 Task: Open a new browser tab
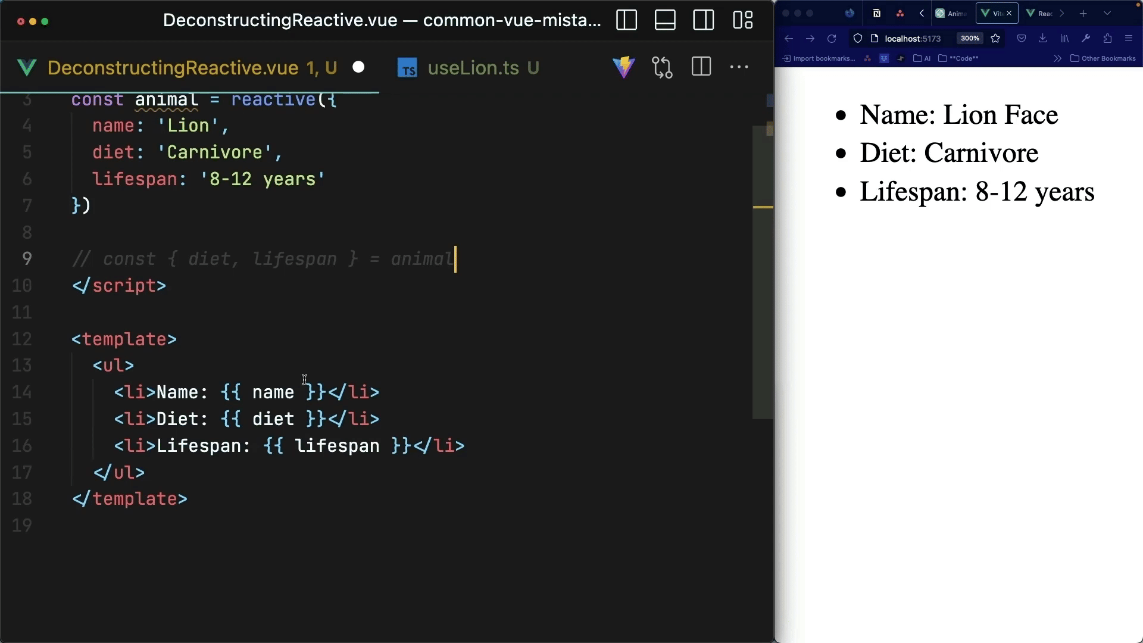1083,13
